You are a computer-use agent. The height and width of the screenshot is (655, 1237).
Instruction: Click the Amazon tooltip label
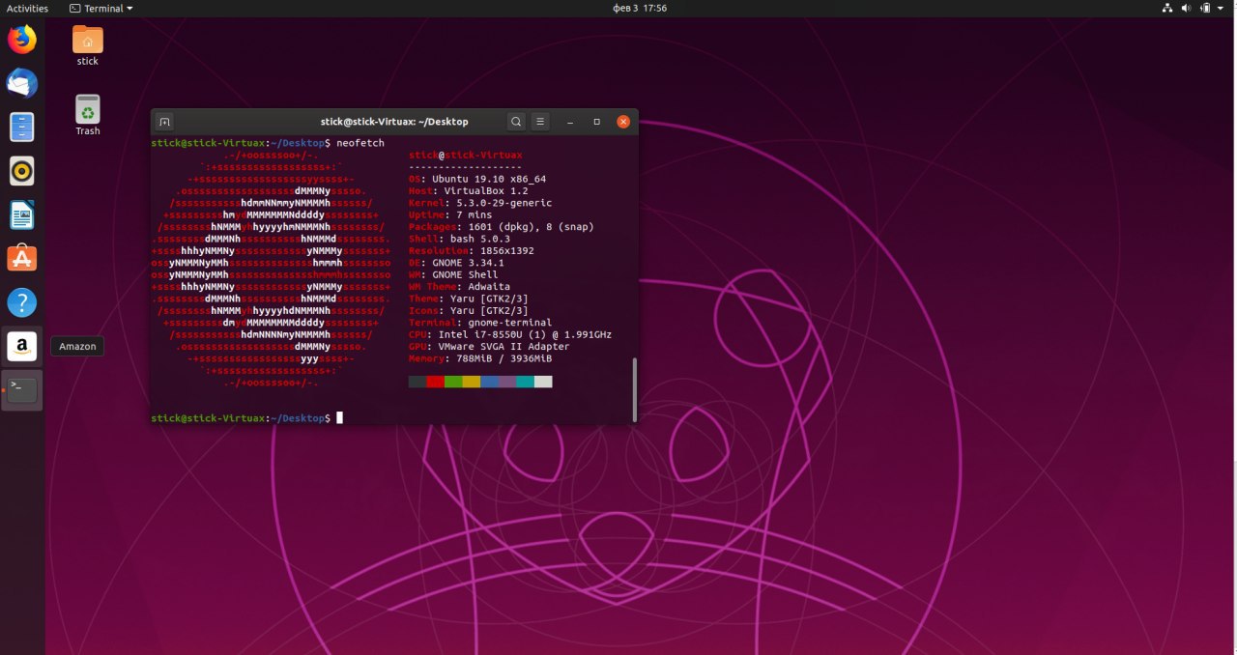point(77,346)
